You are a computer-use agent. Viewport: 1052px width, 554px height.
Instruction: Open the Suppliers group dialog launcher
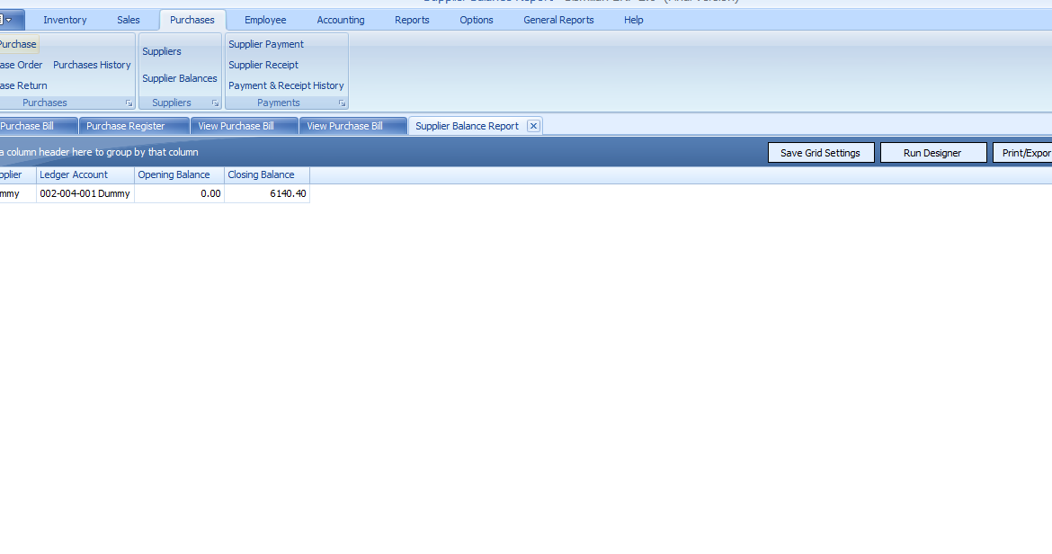[215, 103]
